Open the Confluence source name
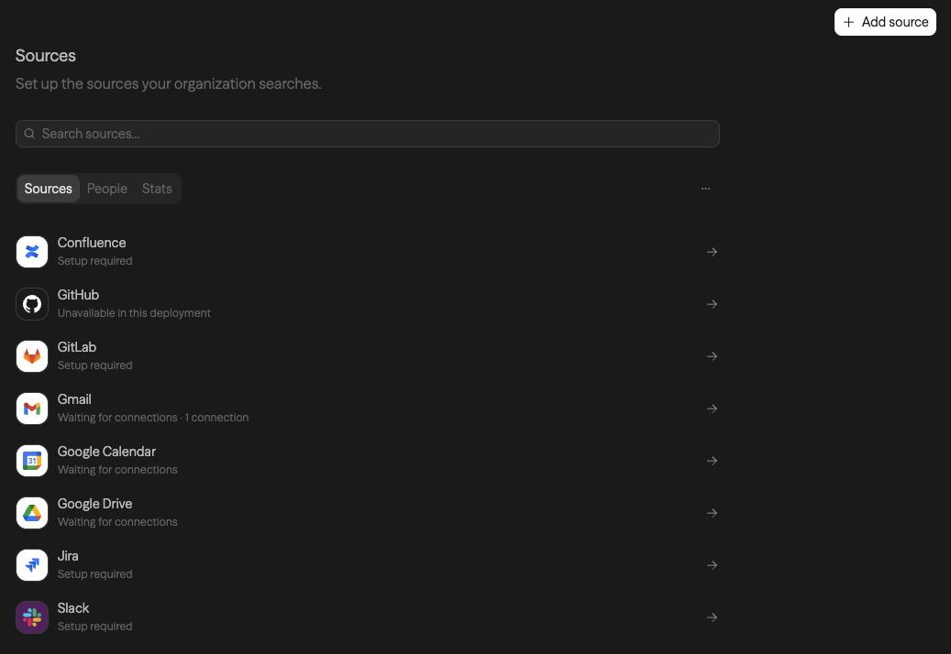Screen dimensions: 951x654 tap(92, 242)
